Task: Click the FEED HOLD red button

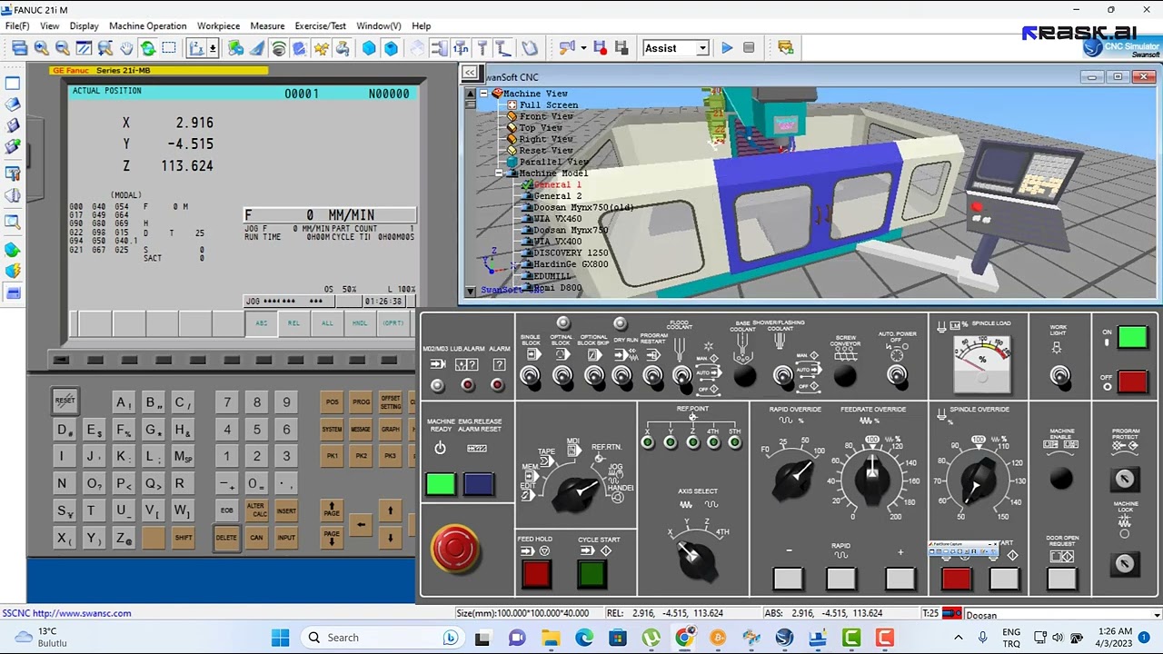Action: click(536, 574)
